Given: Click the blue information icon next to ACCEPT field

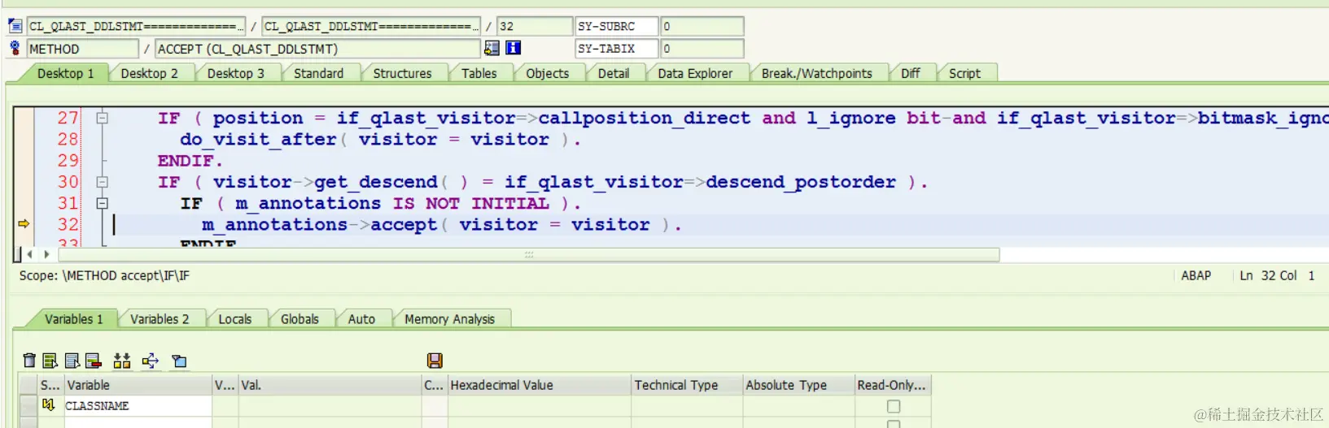Looking at the screenshot, I should pos(514,49).
